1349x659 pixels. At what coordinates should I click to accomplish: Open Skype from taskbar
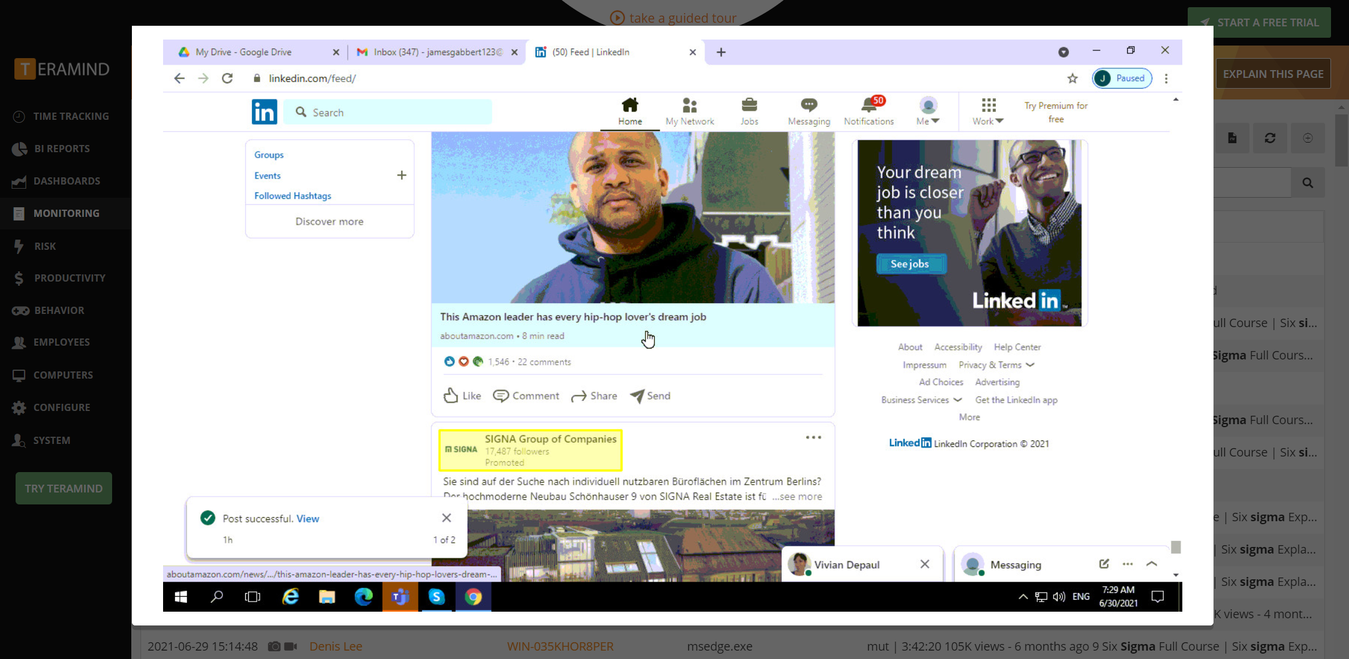436,597
